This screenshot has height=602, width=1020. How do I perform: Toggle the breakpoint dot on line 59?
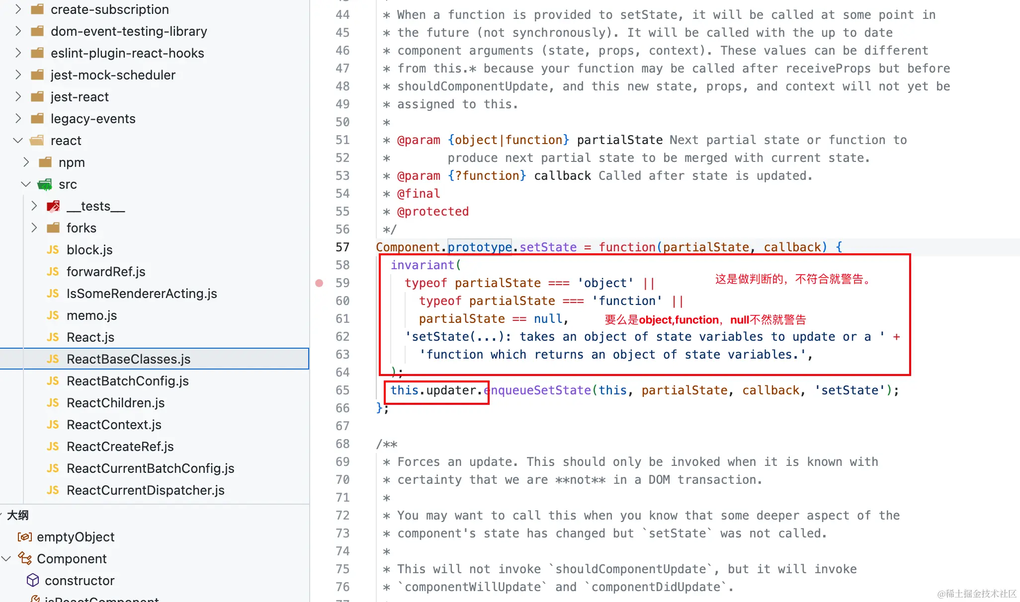[319, 283]
